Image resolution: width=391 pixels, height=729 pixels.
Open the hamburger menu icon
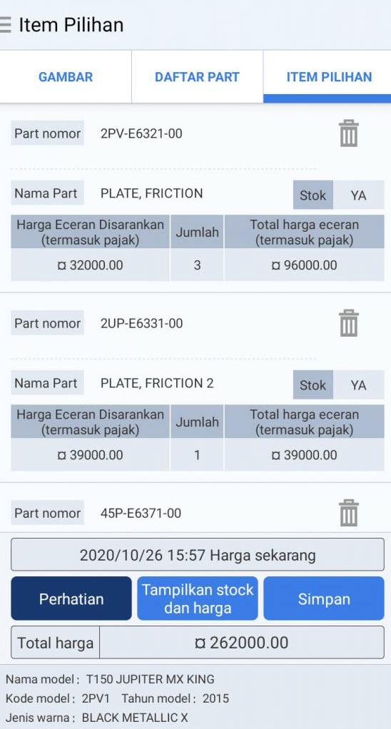pyautogui.click(x=5, y=25)
